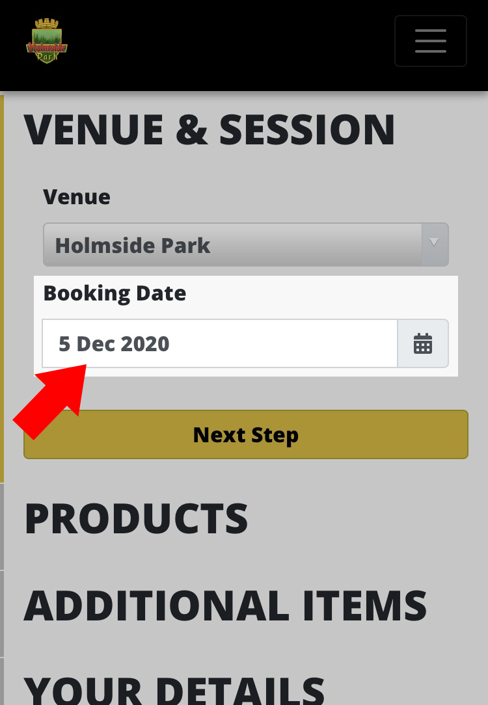Click the Venue dropdown arrow
The image size is (488, 705).
click(x=435, y=244)
